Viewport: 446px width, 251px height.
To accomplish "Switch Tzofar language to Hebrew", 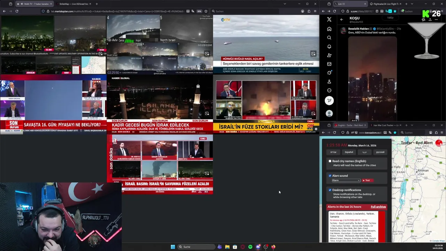I will (333, 152).
